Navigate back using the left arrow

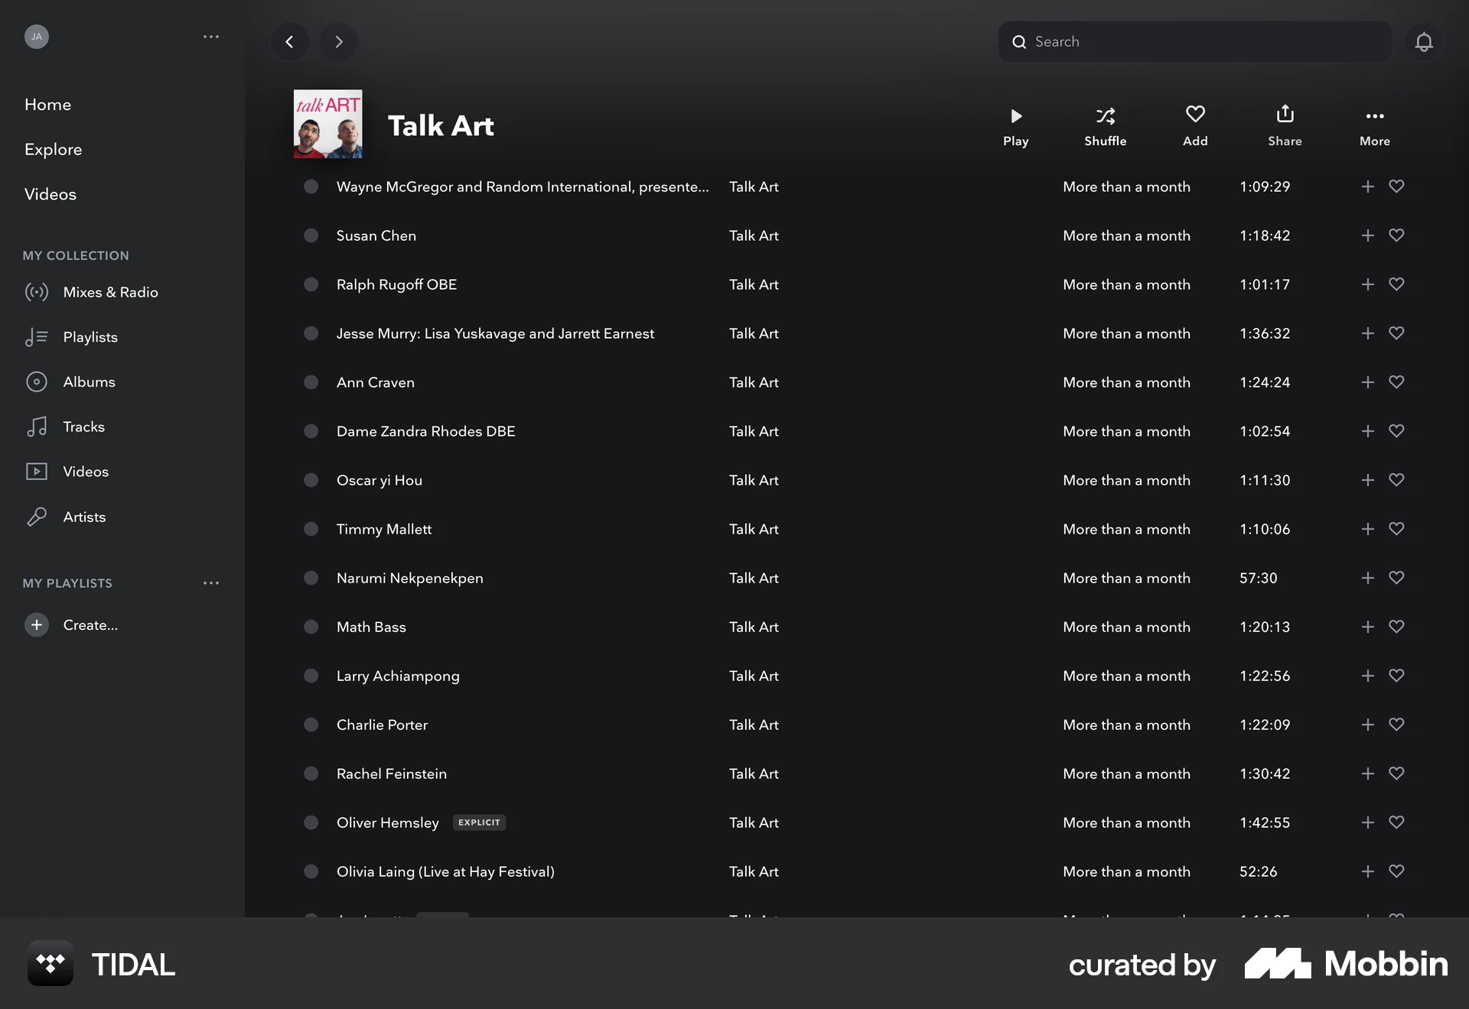(289, 41)
